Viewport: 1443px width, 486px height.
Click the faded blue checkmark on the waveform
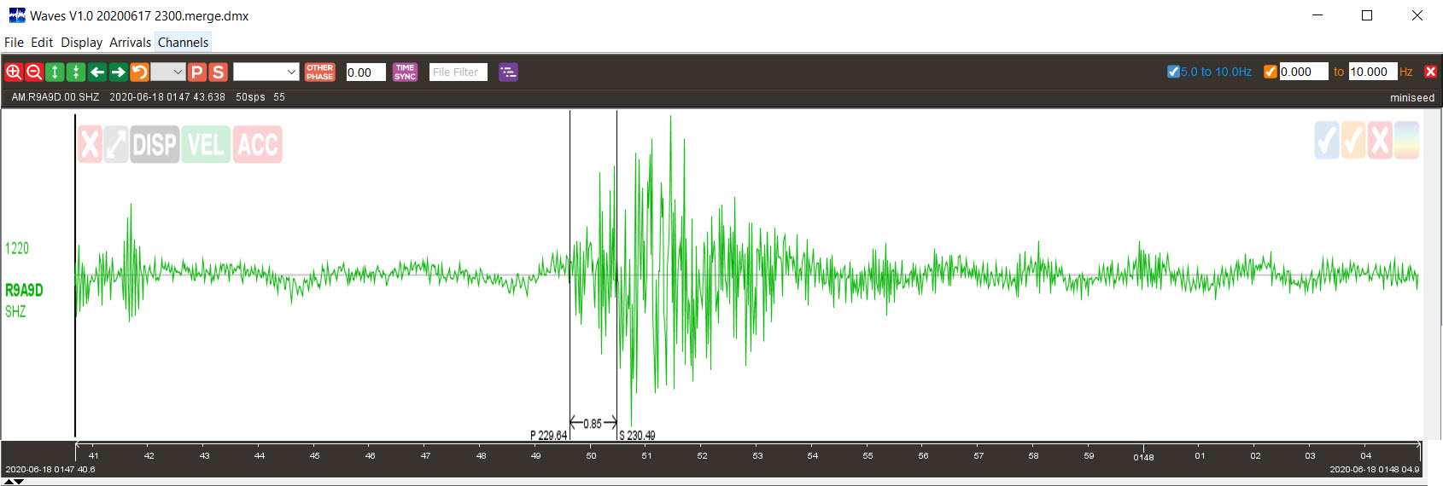point(1327,141)
